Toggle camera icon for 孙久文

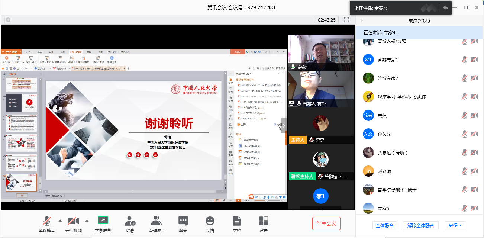[474, 134]
